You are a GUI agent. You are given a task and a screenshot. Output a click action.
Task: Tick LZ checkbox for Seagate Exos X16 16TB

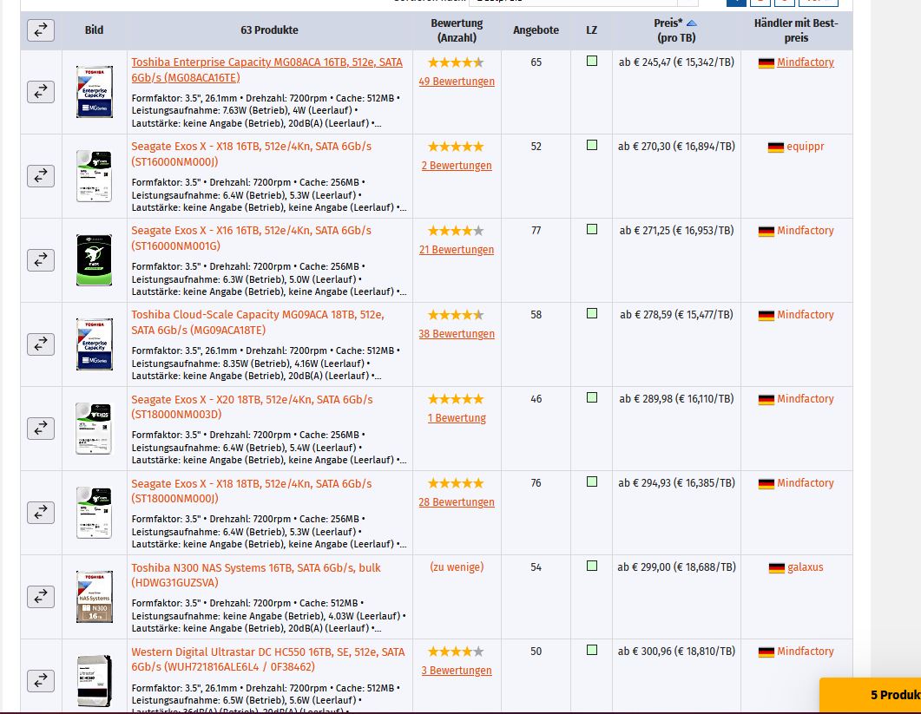pos(592,229)
